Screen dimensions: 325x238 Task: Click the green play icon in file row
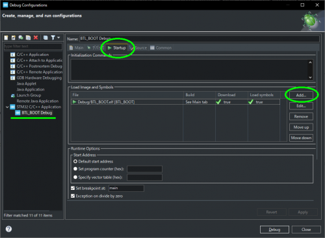click(74, 102)
